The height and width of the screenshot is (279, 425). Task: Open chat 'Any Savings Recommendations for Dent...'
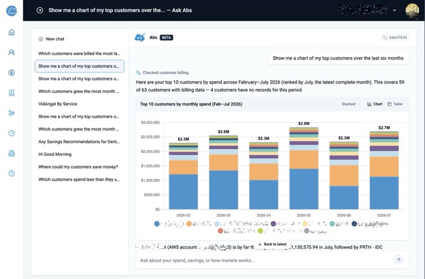pos(79,142)
